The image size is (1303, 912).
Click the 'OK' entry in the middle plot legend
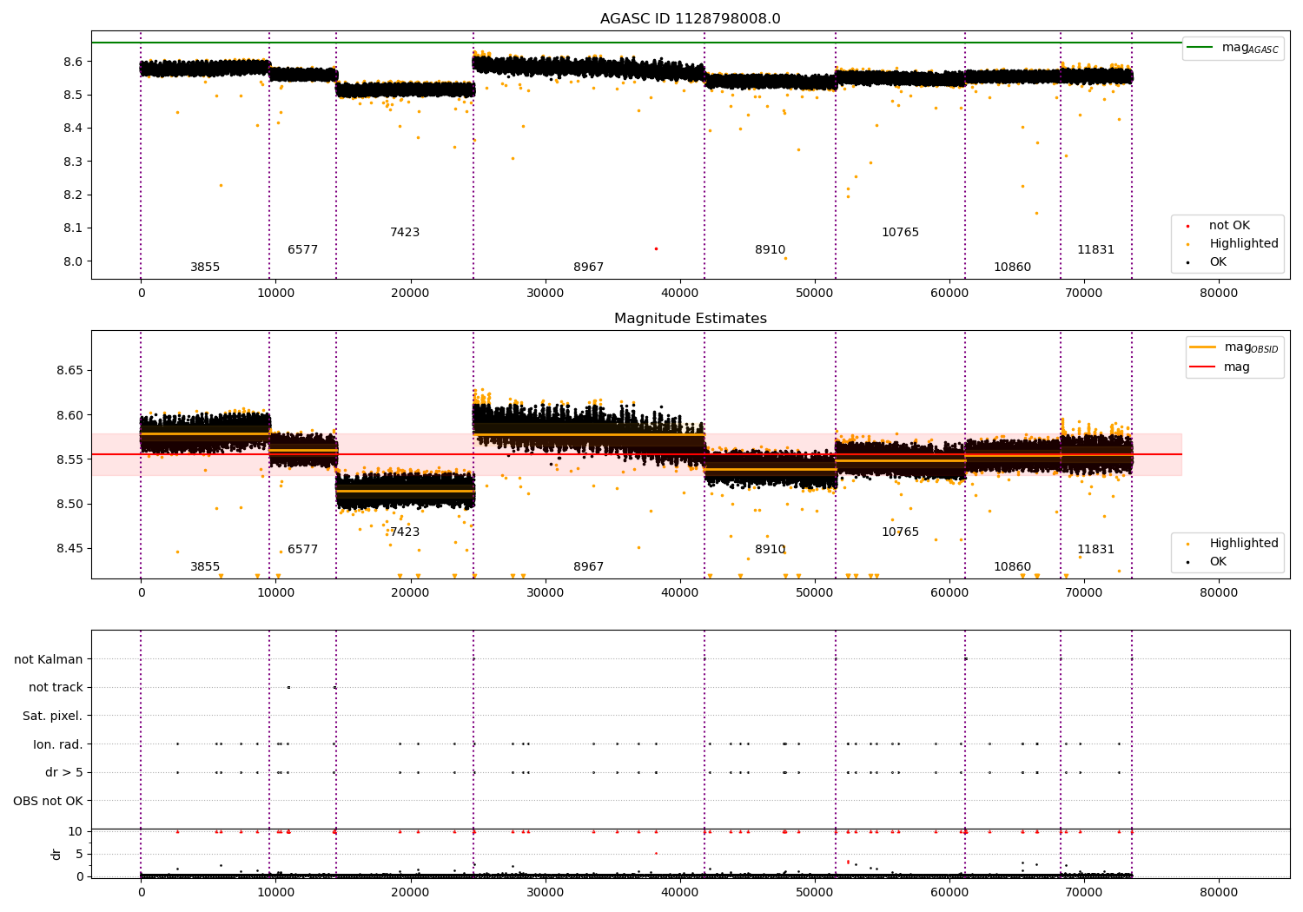point(1208,562)
